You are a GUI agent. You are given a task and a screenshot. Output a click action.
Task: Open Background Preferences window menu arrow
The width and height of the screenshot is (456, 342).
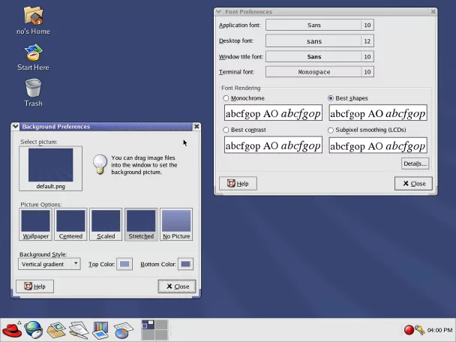pyautogui.click(x=16, y=127)
